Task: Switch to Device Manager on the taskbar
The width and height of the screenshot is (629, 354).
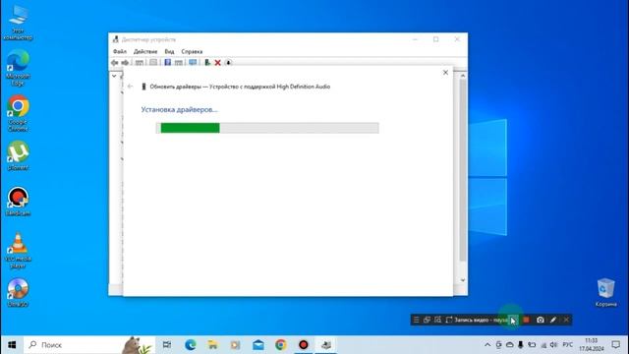Action: (326, 345)
